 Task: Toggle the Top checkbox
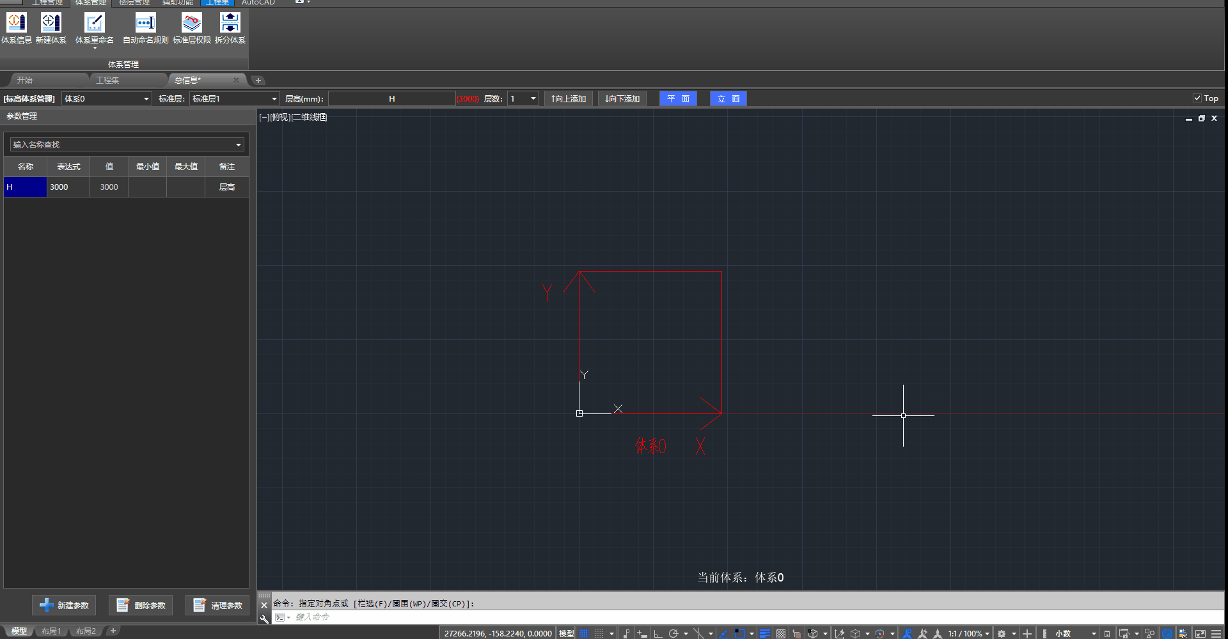1197,98
